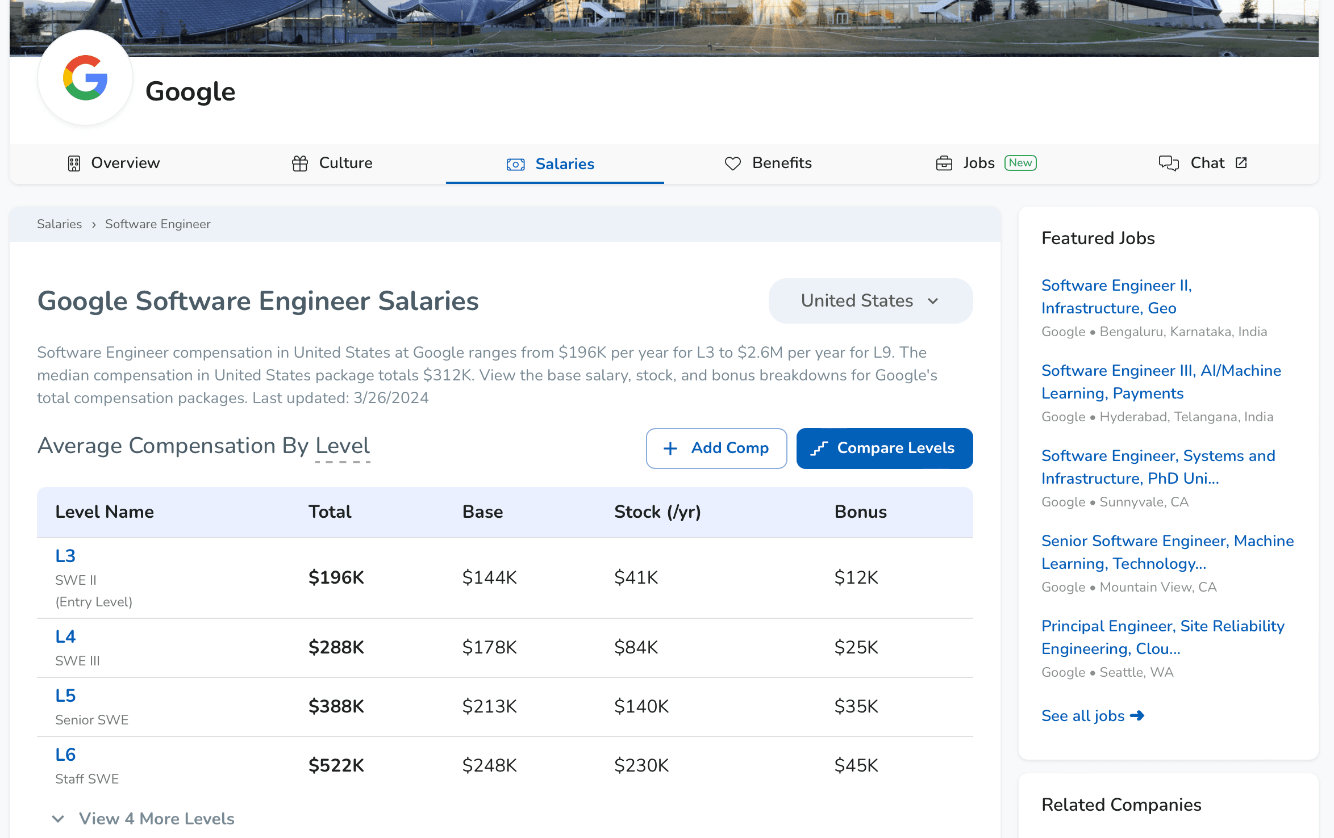Open the United States country dropdown
Image resolution: width=1334 pixels, height=838 pixels.
pyautogui.click(x=870, y=301)
